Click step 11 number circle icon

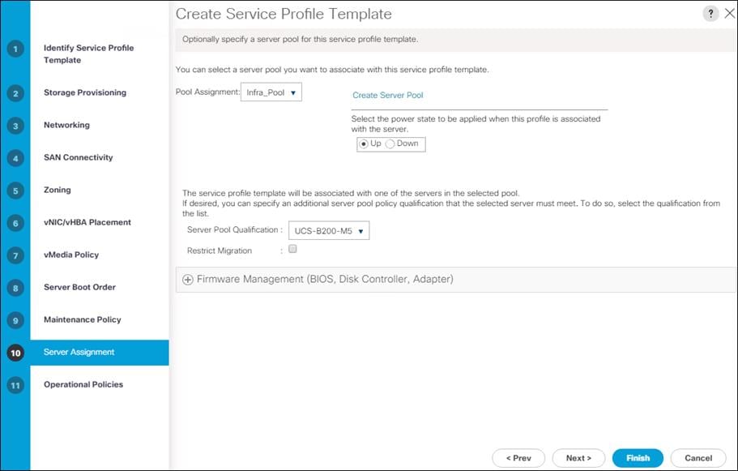pos(15,385)
